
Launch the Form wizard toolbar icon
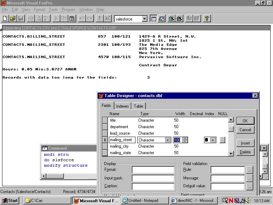(x=172, y=18)
